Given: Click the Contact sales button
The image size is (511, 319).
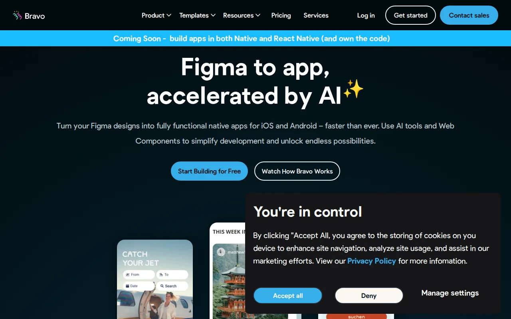Looking at the screenshot, I should tap(469, 15).
